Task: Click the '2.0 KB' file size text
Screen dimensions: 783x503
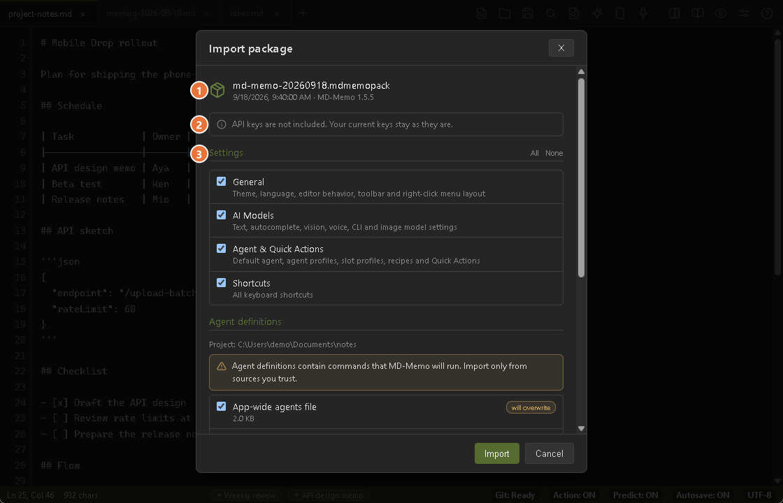Action: (243, 418)
